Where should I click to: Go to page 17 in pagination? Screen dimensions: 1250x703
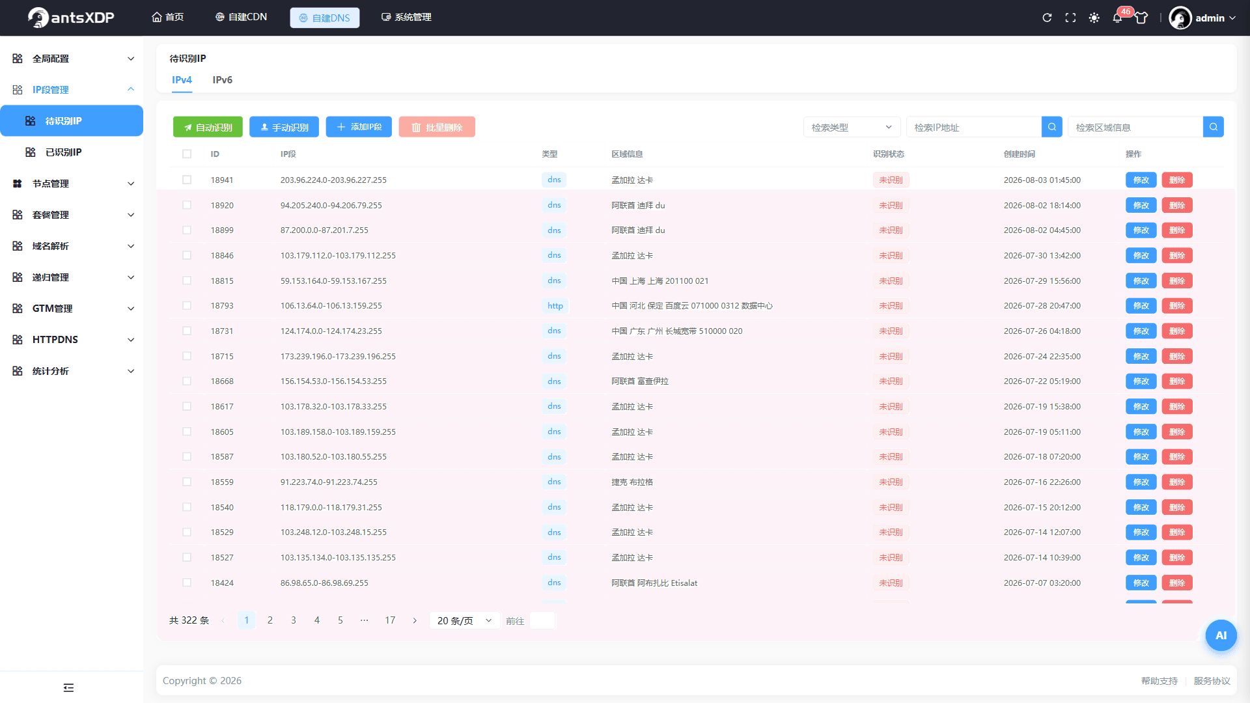coord(390,620)
